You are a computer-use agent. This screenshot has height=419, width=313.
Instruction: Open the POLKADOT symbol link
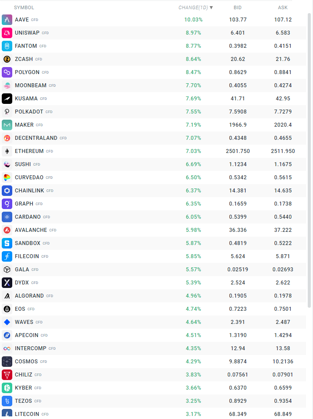(29, 112)
